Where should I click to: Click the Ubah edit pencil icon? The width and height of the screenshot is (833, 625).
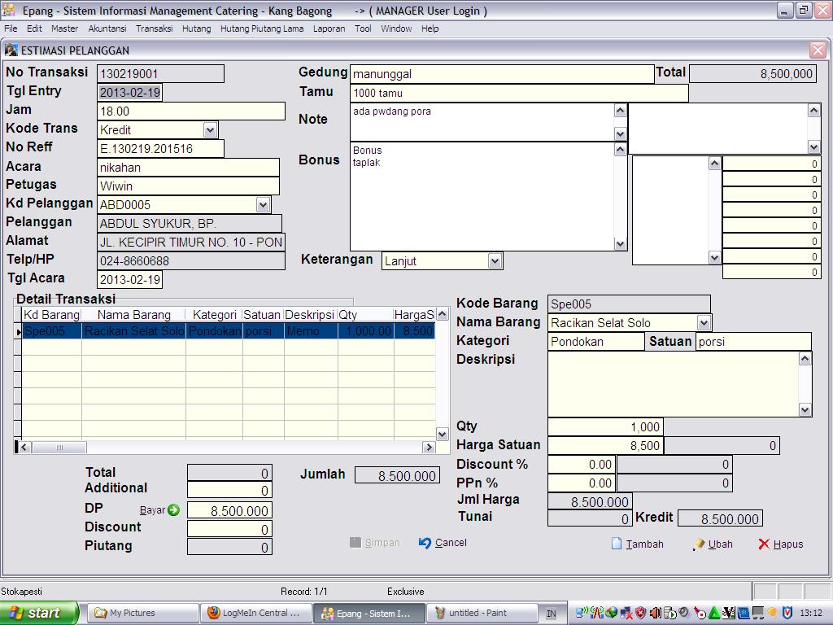point(698,544)
